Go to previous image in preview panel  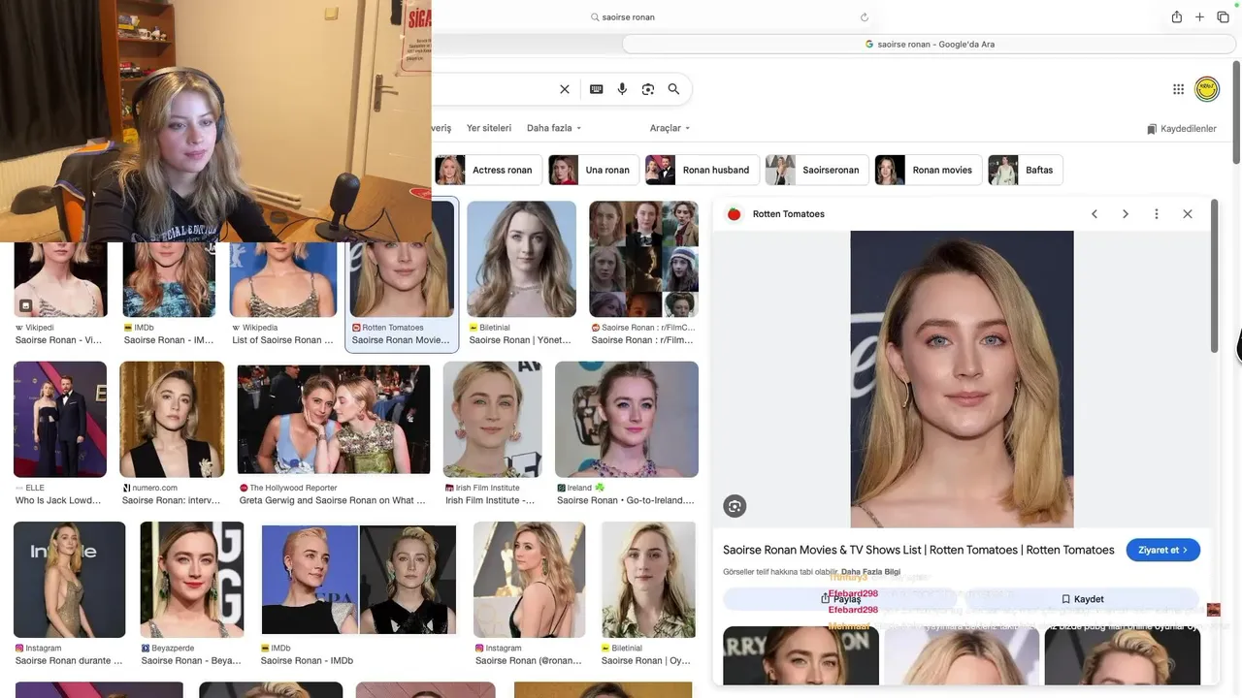pos(1095,214)
